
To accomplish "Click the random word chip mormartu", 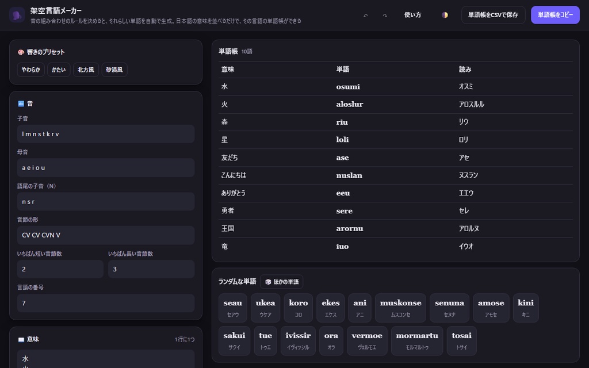I will click(x=417, y=341).
